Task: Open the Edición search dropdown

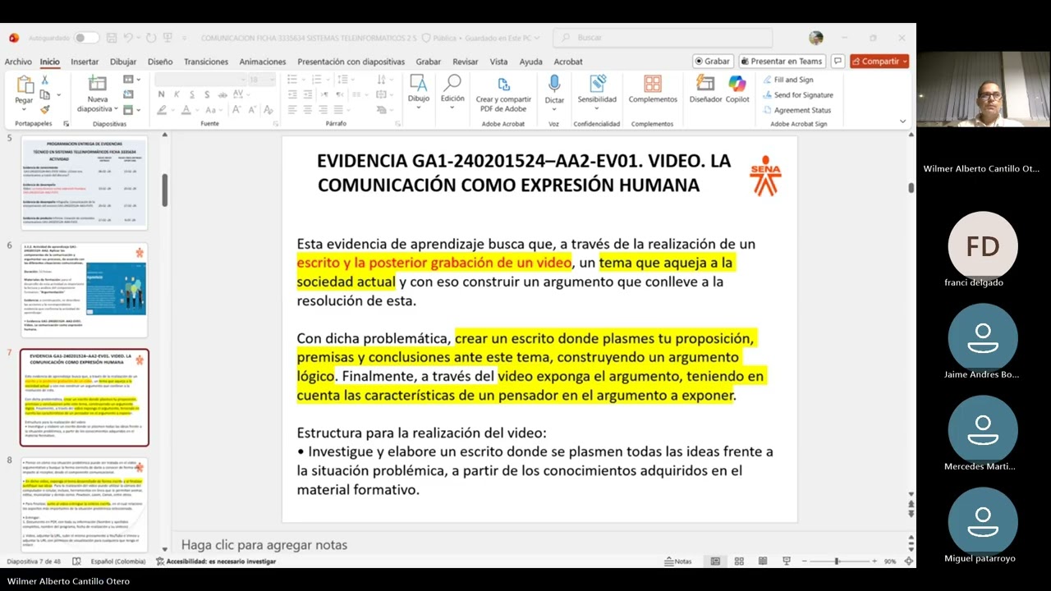Action: pos(452,92)
